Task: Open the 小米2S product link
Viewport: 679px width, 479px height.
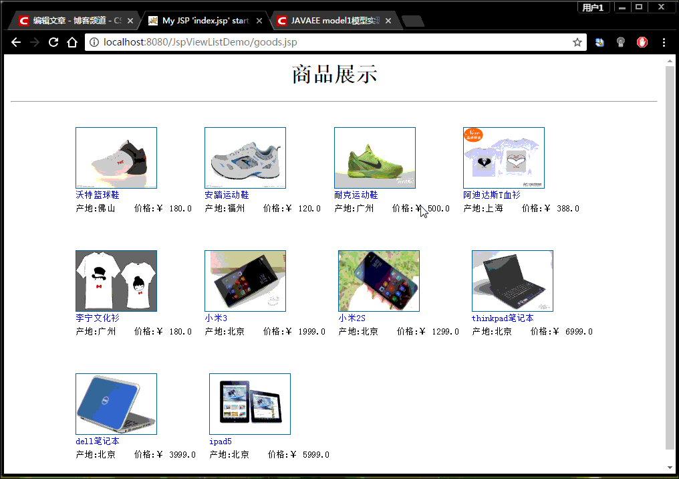Action: click(352, 318)
